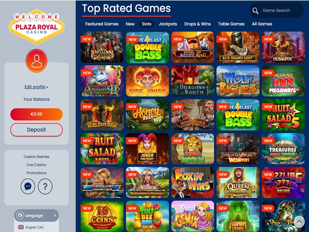Open the Table Games tab

[x=231, y=24]
